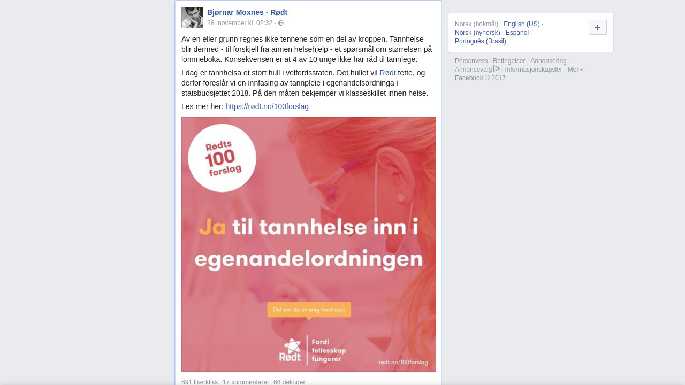This screenshot has width=685, height=385.
Task: Open the Annonsering footer link
Action: point(549,61)
